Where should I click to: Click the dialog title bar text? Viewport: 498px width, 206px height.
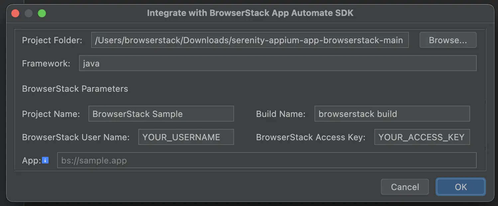tap(250, 13)
